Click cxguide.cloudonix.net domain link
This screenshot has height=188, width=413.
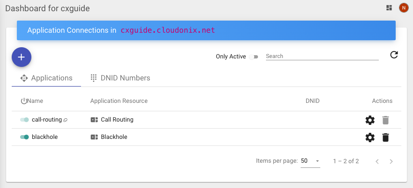click(168, 30)
